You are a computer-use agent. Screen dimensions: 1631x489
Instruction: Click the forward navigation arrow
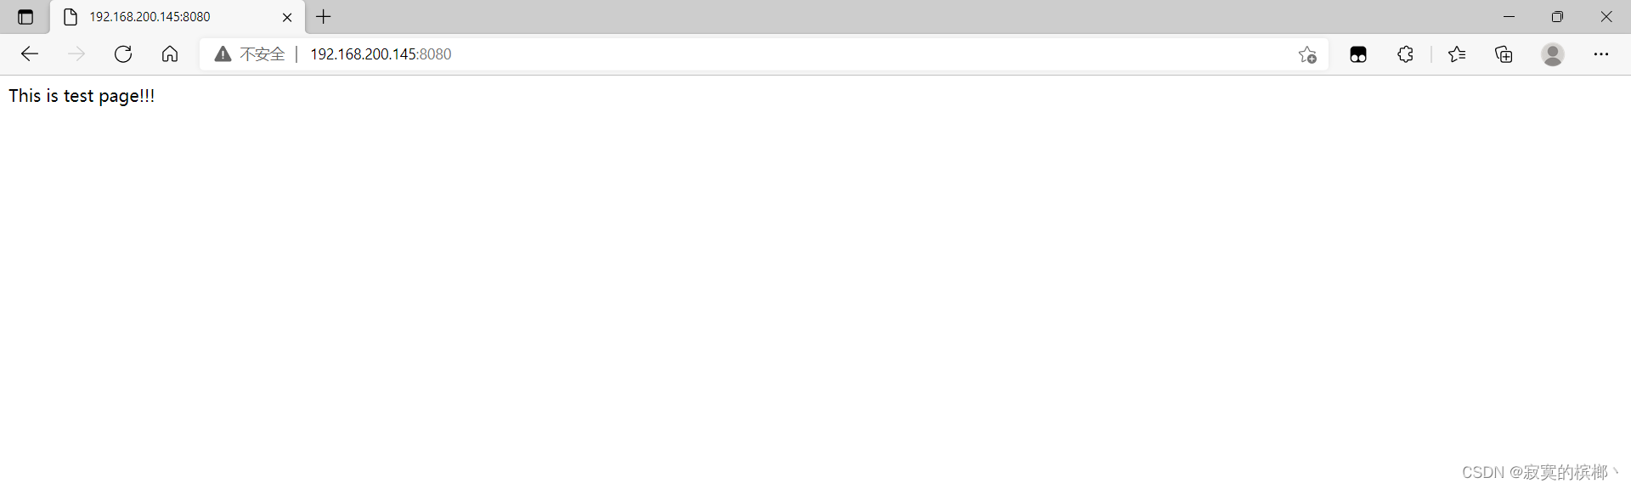pos(76,54)
